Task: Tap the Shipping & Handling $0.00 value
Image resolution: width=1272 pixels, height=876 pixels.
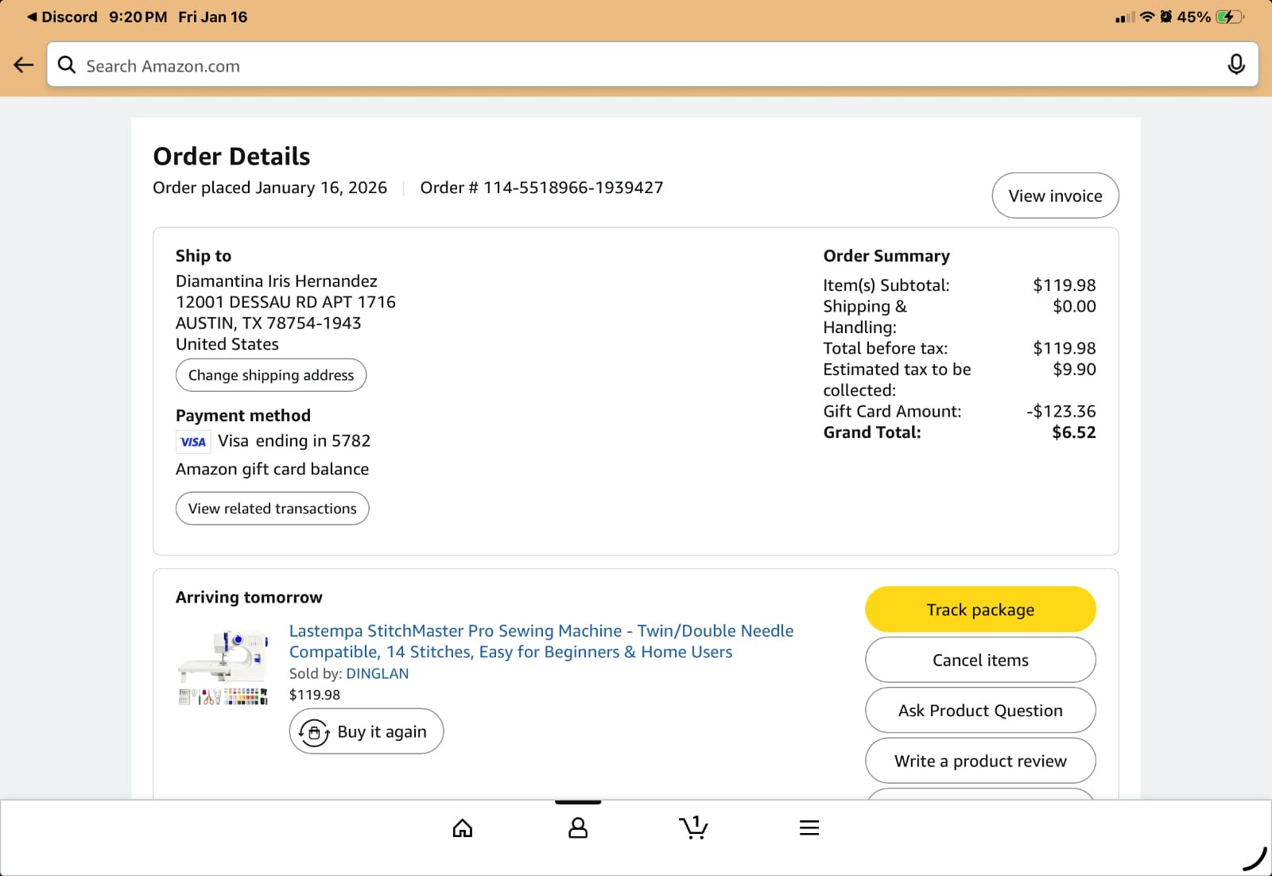Action: pos(1074,307)
